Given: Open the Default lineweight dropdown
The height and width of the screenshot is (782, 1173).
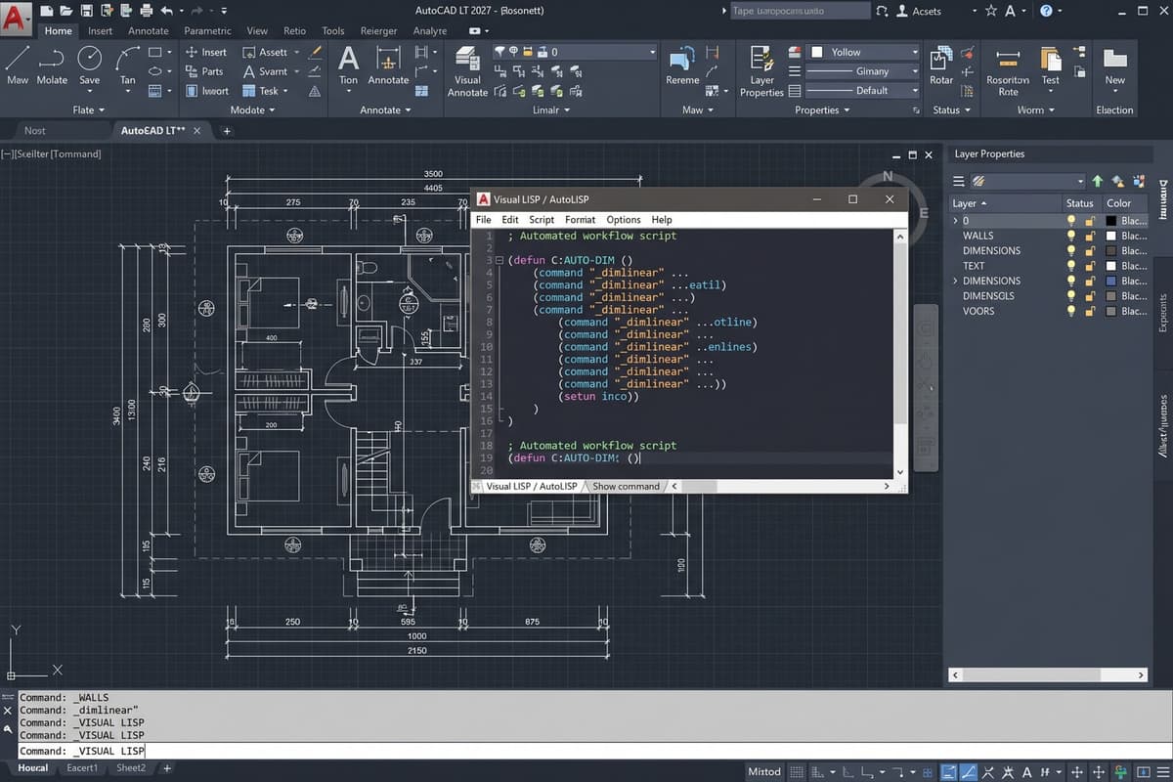Looking at the screenshot, I should coord(863,91).
